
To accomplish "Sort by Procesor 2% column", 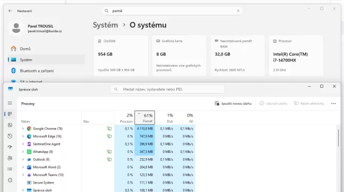I will 124,118.
